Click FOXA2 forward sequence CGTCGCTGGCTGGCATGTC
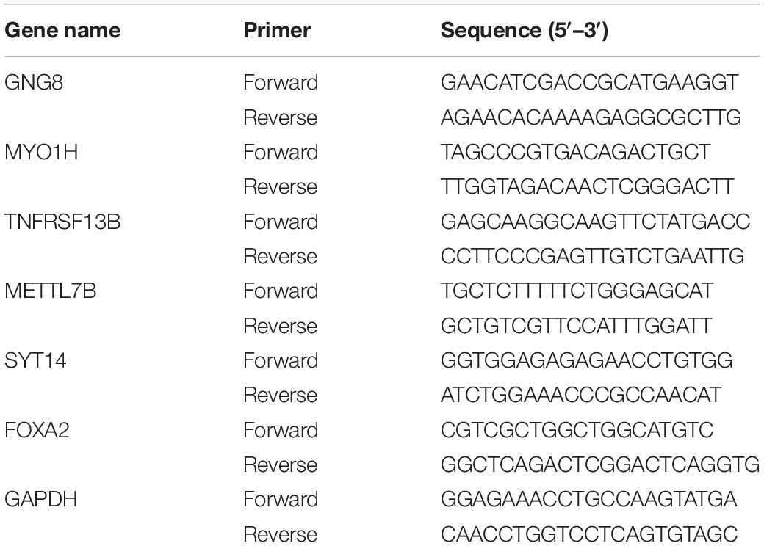Viewport: 764px width, 546px height. [x=577, y=430]
